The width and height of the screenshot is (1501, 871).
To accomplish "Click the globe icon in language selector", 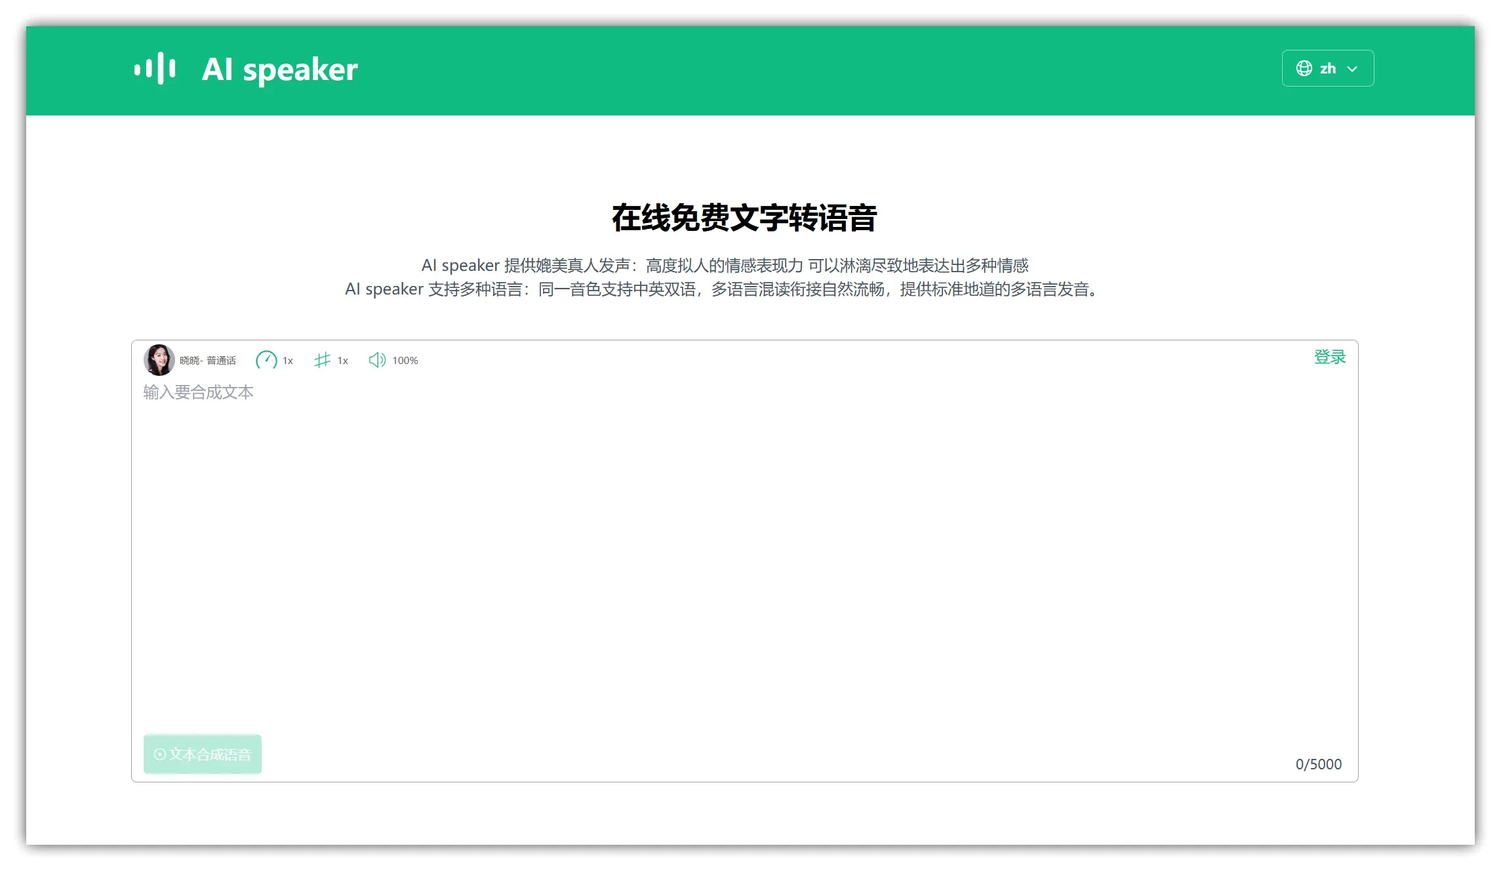I will point(1304,68).
